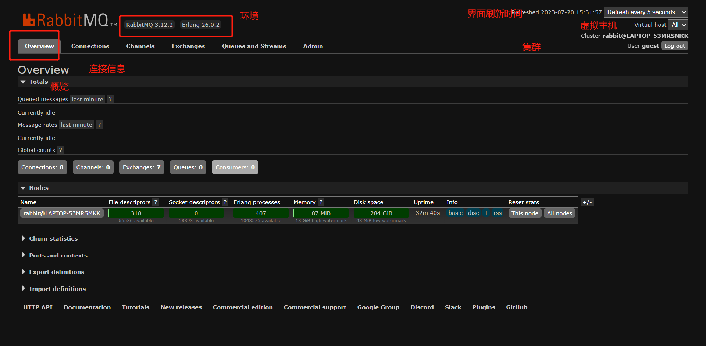Image resolution: width=706 pixels, height=346 pixels.
Task: Click the RabbitMQ logo
Action: [70, 20]
